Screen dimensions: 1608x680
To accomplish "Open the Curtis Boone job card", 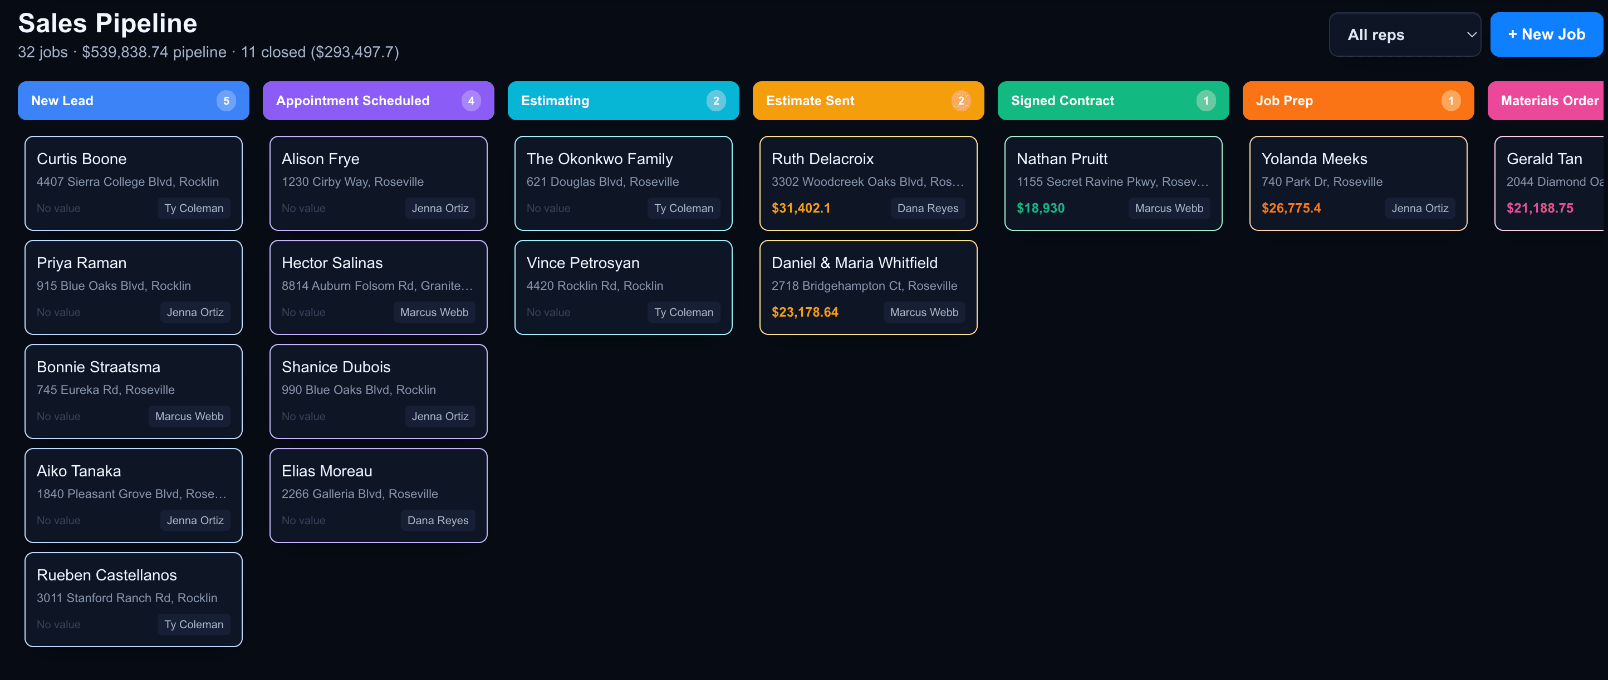I will [x=134, y=184].
